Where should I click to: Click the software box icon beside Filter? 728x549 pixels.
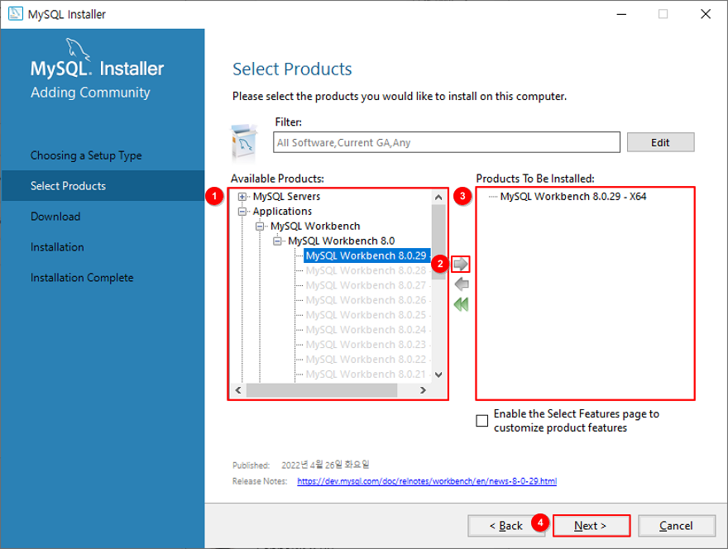pyautogui.click(x=244, y=141)
